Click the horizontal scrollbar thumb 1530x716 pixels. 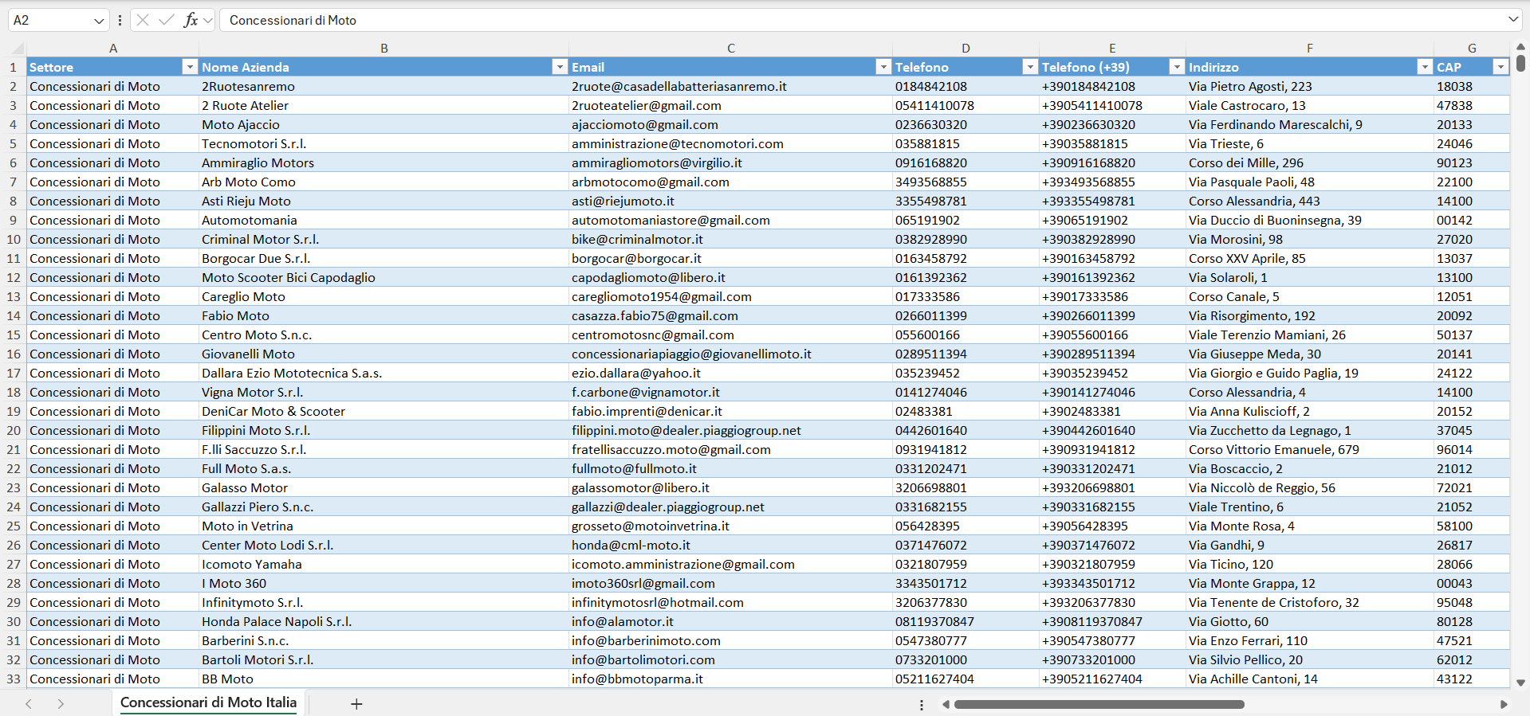click(x=1099, y=704)
